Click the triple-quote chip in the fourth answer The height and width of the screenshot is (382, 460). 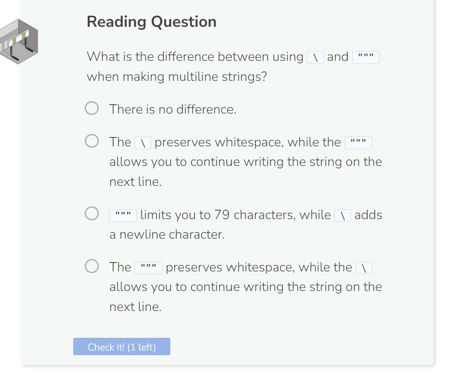click(149, 267)
